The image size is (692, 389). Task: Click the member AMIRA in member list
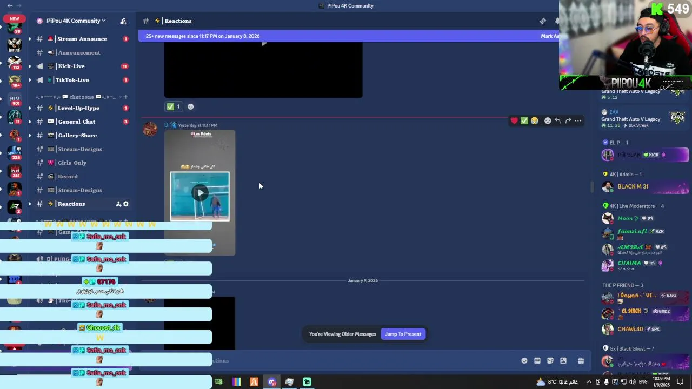pos(644,249)
